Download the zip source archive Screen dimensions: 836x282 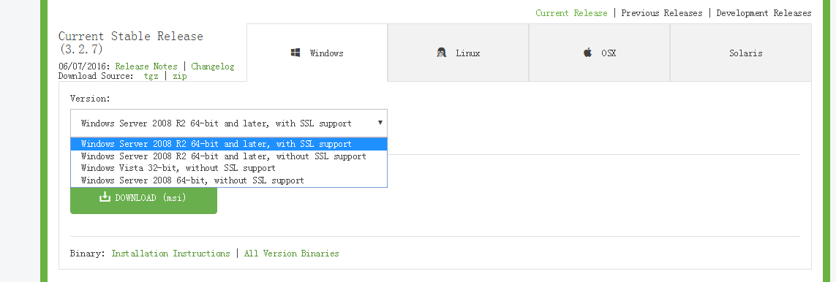point(180,76)
